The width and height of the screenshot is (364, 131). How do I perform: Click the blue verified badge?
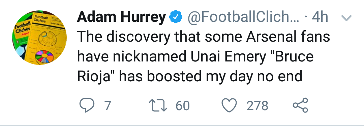[x=176, y=17]
